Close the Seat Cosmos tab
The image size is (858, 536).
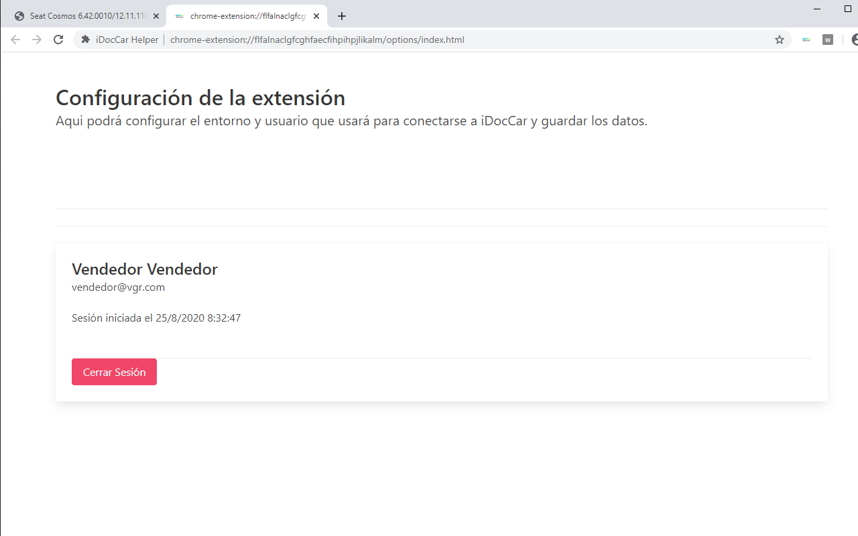(156, 16)
